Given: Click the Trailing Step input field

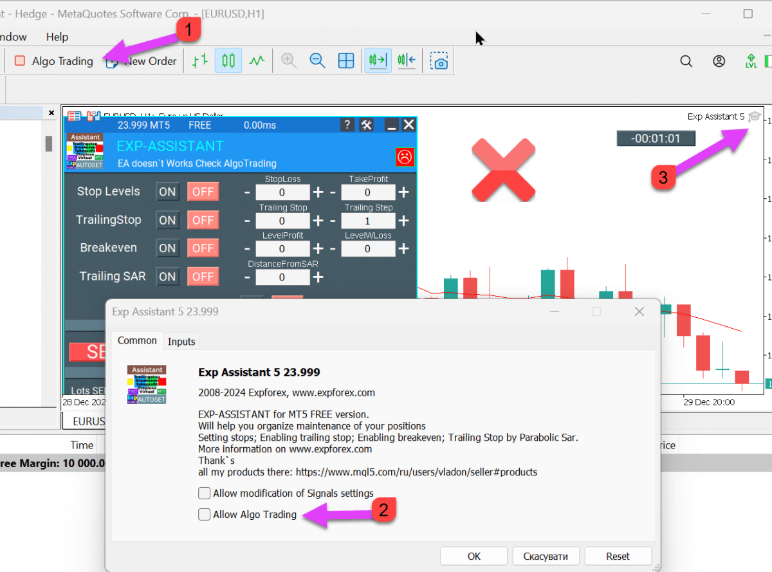Looking at the screenshot, I should (367, 221).
